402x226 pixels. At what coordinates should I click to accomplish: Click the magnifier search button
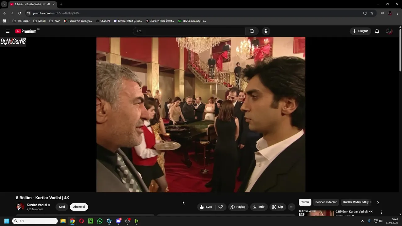click(252, 31)
